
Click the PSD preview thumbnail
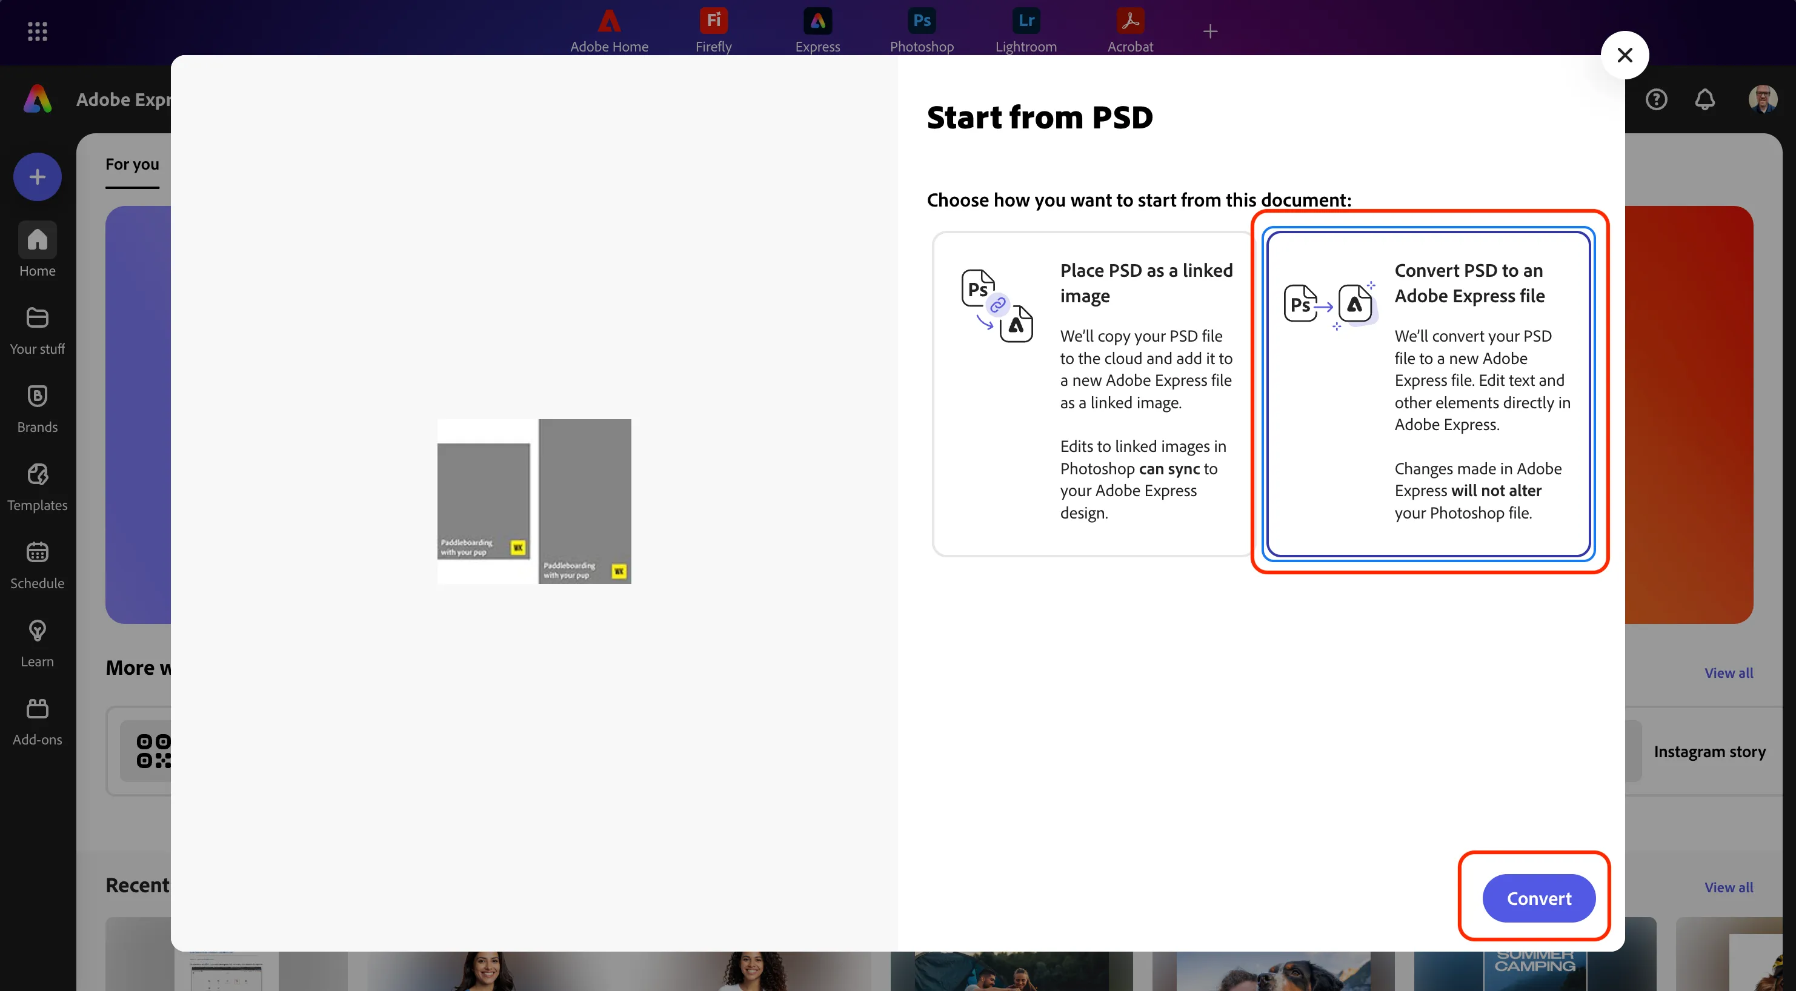[x=534, y=501]
